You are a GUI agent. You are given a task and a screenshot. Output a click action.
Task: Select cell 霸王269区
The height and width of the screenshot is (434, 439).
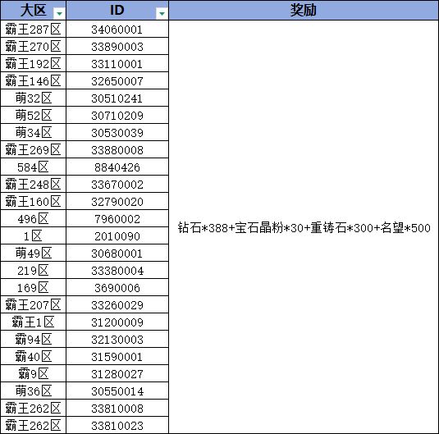(x=34, y=149)
